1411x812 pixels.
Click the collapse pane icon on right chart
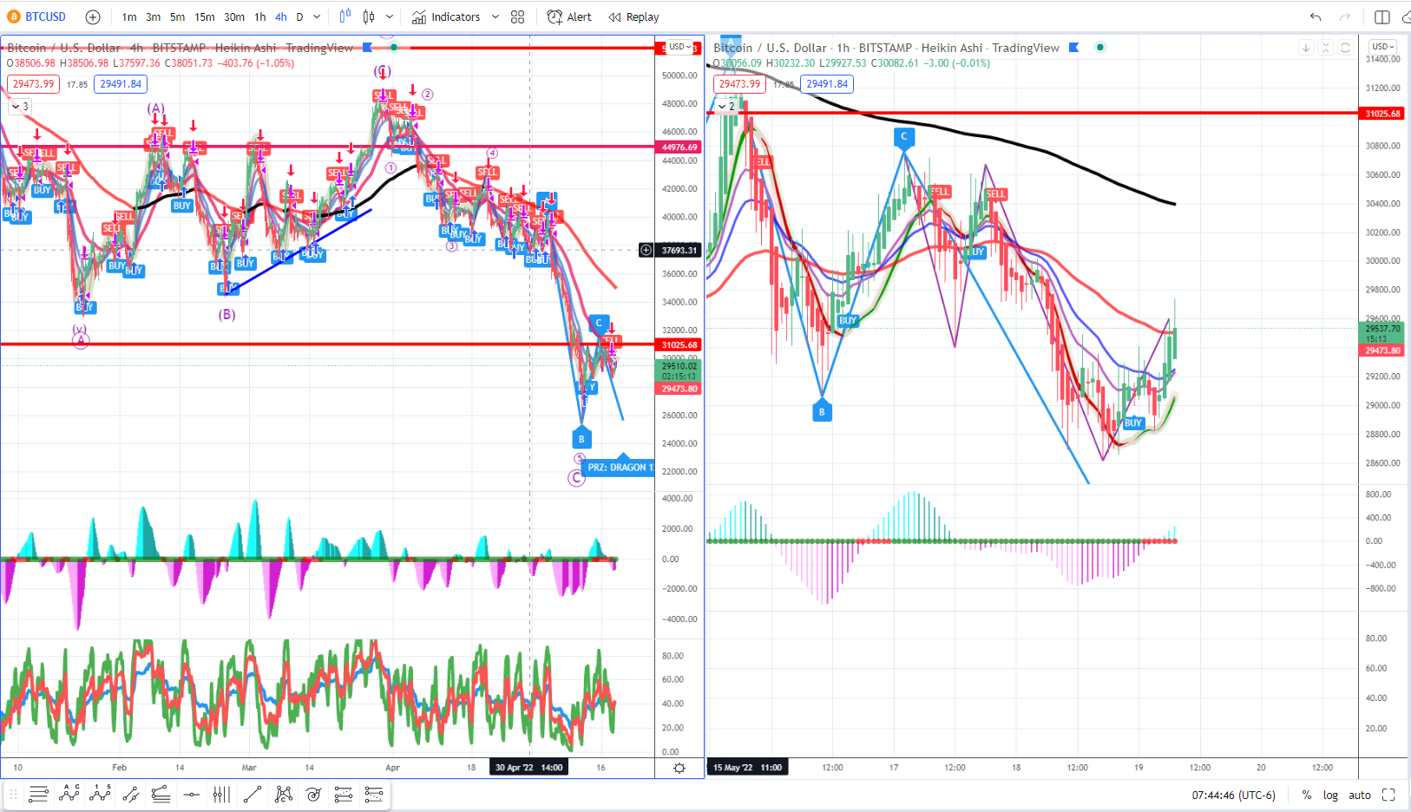(x=1325, y=48)
